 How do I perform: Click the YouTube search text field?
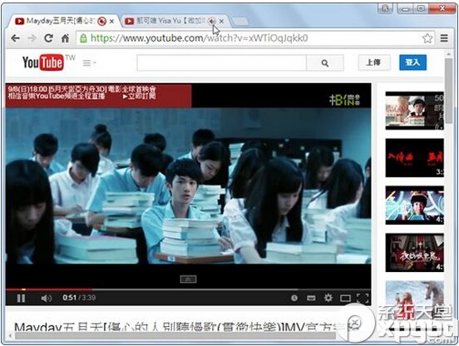(221, 62)
